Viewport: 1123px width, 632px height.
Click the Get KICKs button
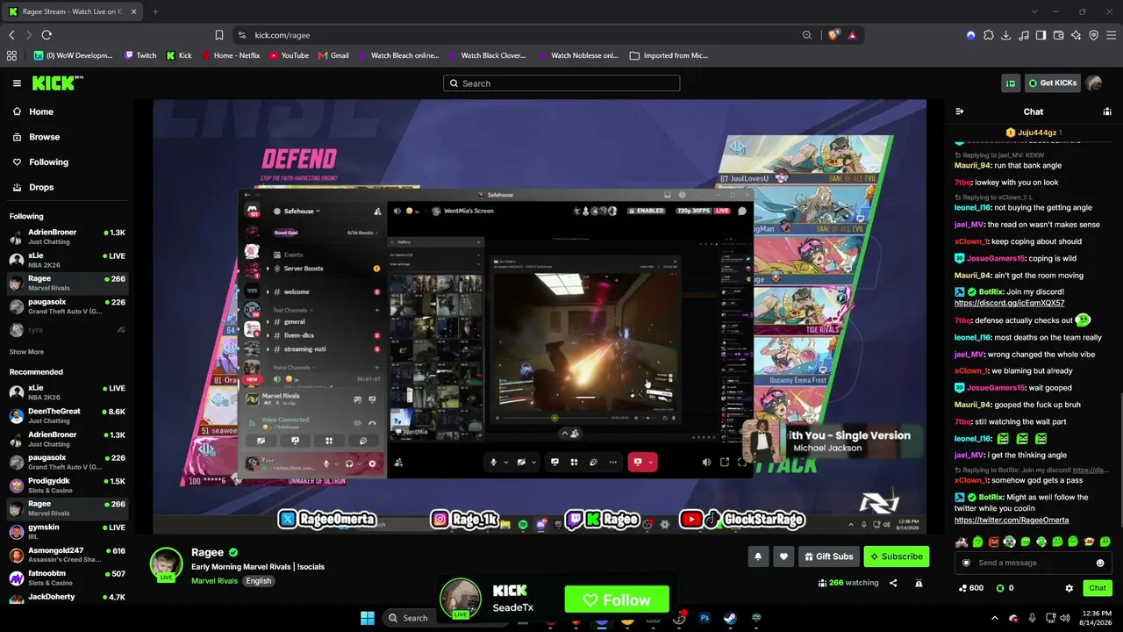point(1051,83)
